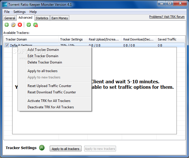Maximize the Torrent Ratio Keeper window
Screen dimensions: 189x158
(x=169, y=3)
